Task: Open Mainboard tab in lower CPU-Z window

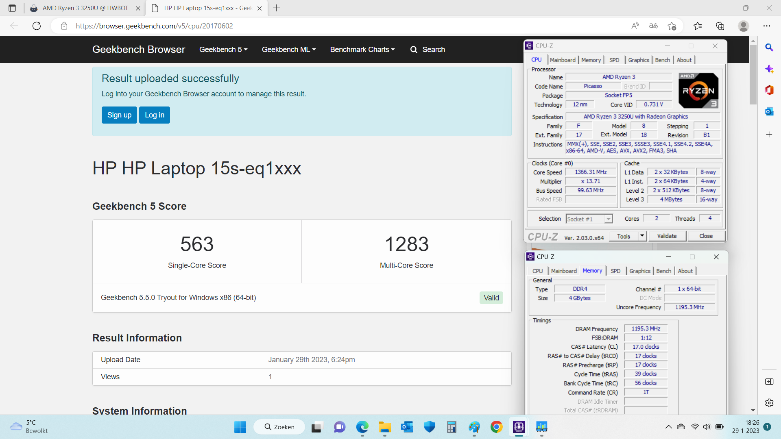Action: 564,271
